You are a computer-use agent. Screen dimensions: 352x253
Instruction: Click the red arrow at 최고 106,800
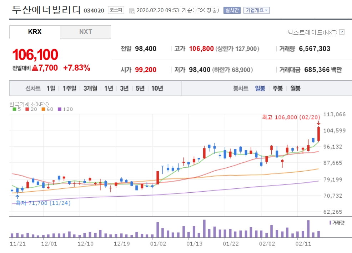(x=318, y=123)
